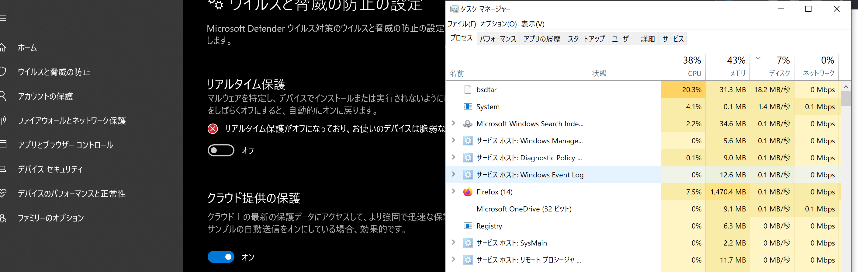The width and height of the screenshot is (858, 272).
Task: Click the person icon for アカウントの保護
Action: click(3, 96)
